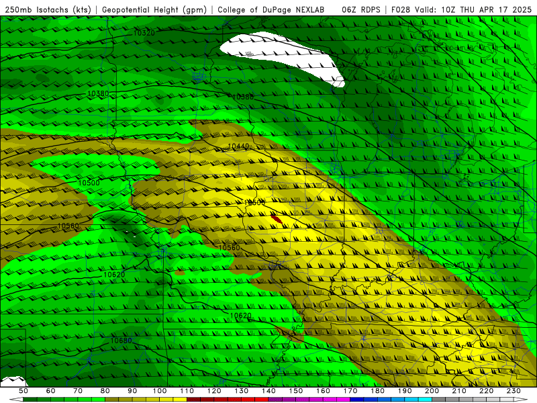Click the 150 knot color scale label
537x403 pixels.
[x=296, y=391]
